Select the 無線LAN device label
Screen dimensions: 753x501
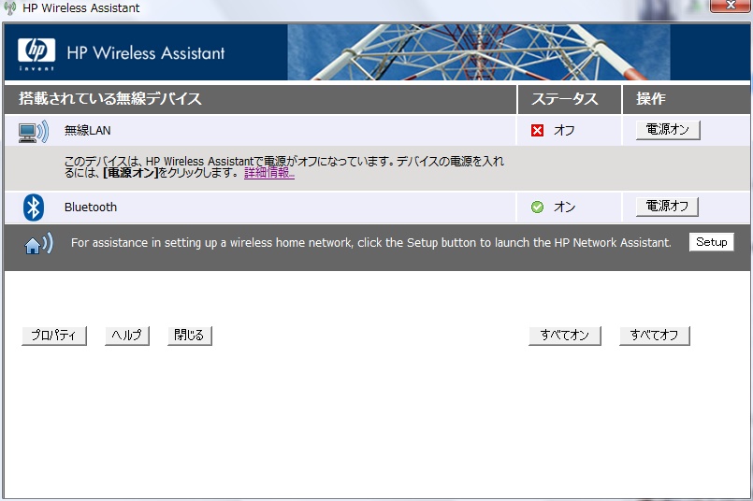click(87, 131)
